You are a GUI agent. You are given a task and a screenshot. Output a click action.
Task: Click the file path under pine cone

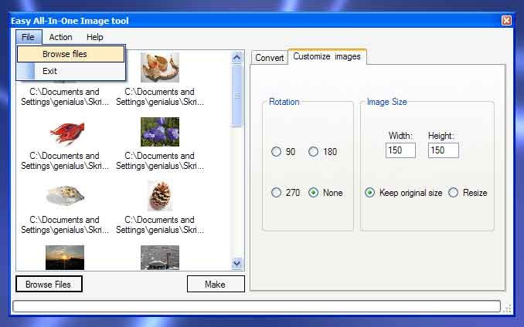coord(160,224)
